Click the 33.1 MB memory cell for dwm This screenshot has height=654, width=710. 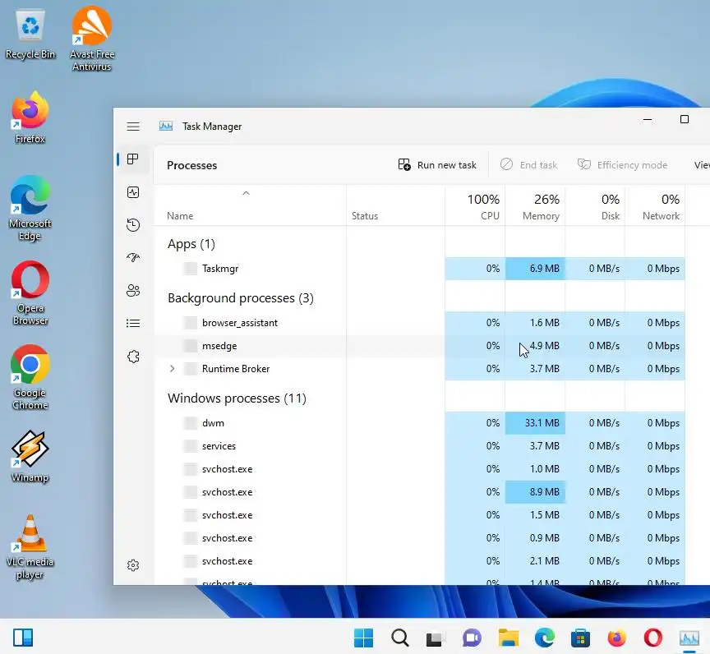tap(535, 423)
